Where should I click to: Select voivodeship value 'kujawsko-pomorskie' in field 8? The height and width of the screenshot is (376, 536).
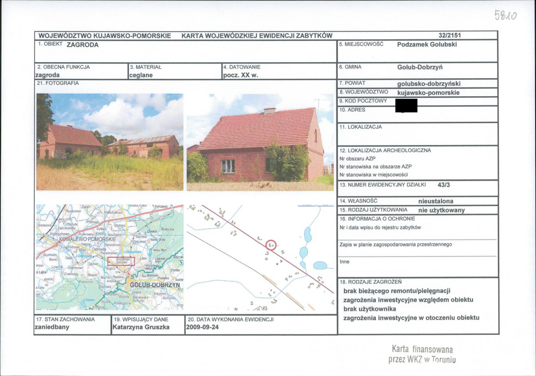click(x=428, y=93)
